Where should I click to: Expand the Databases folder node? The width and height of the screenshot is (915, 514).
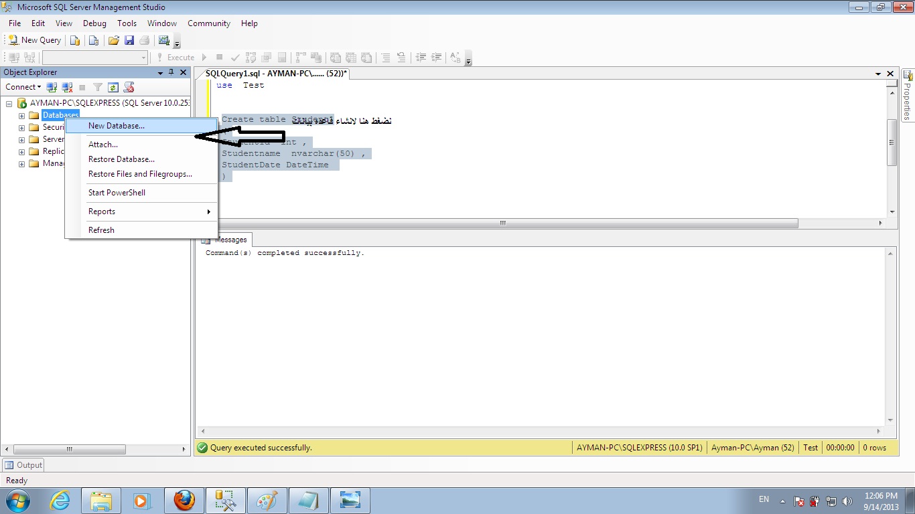point(21,115)
